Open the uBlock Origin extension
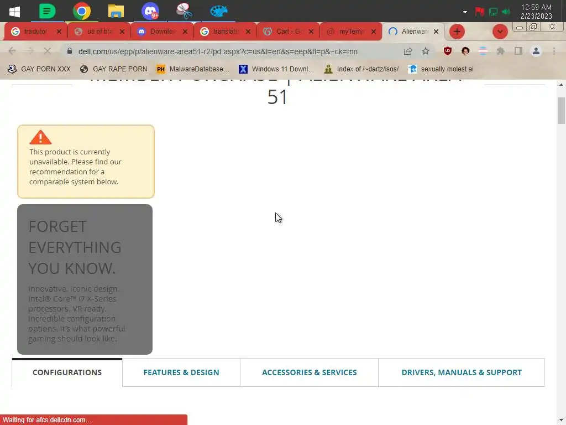566x425 pixels. click(x=448, y=51)
